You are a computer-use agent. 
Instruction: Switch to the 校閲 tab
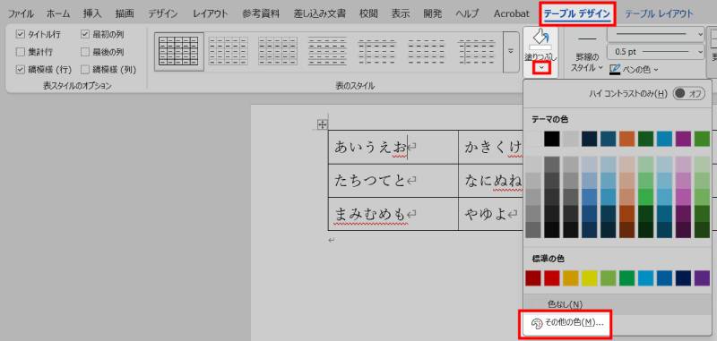[368, 13]
